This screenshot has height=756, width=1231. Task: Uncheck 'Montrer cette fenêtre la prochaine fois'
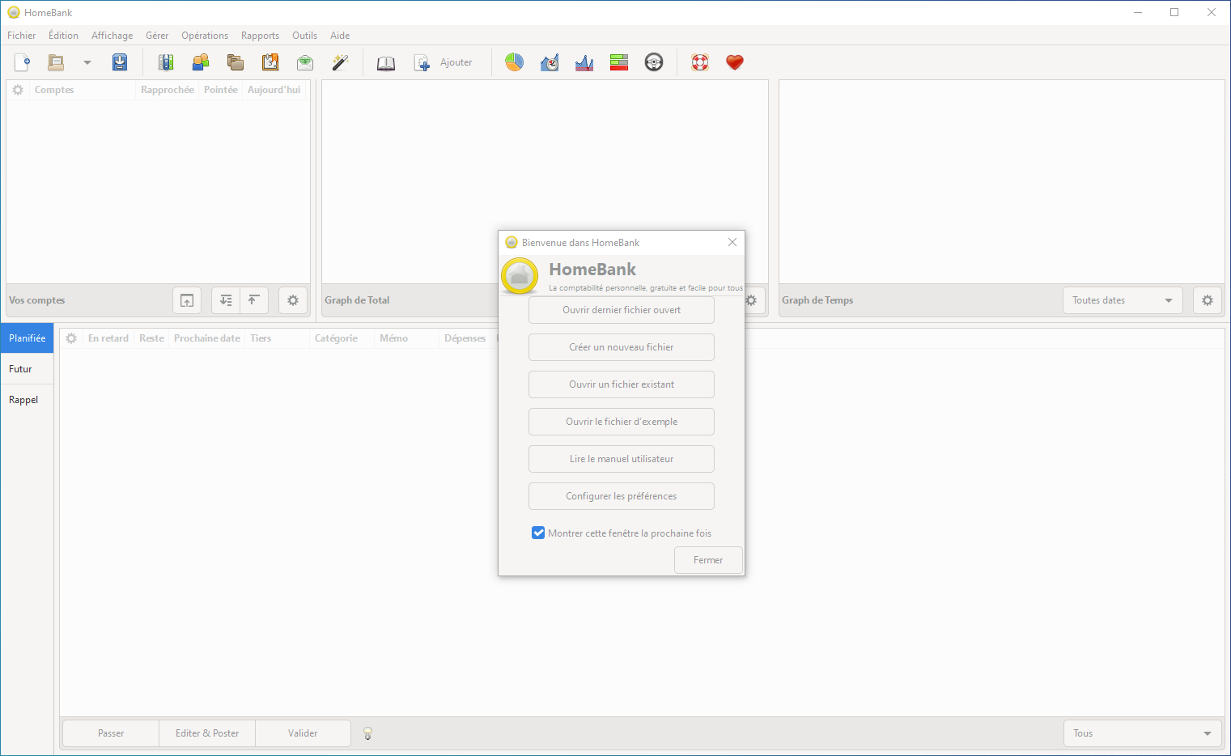point(538,533)
